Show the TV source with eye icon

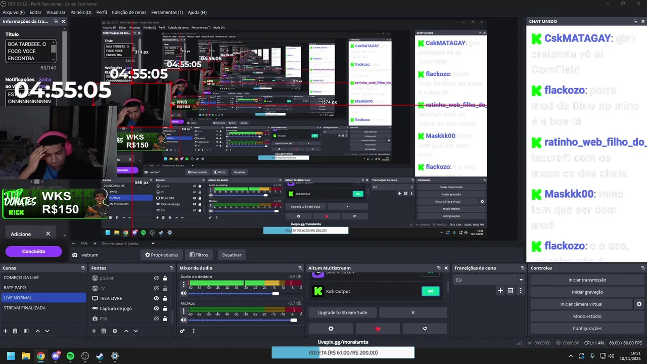pos(157,288)
